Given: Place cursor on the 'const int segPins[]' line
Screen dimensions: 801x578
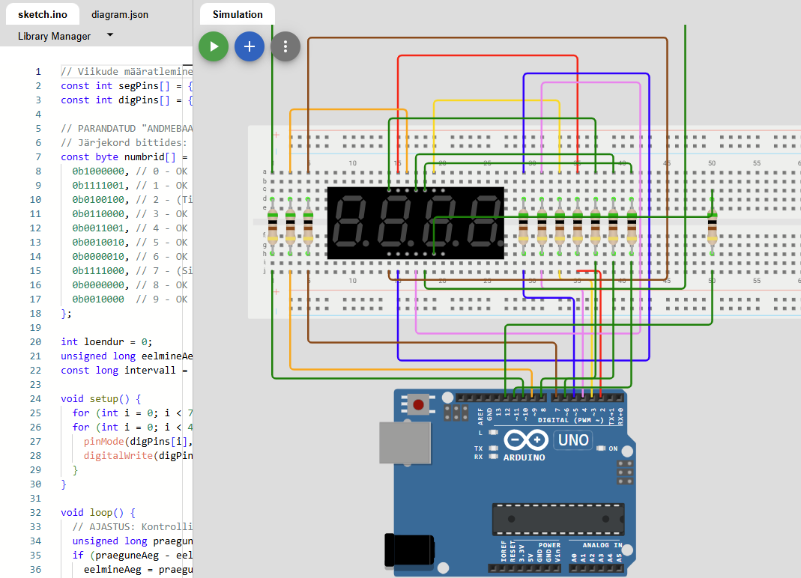Looking at the screenshot, I should tap(127, 86).
